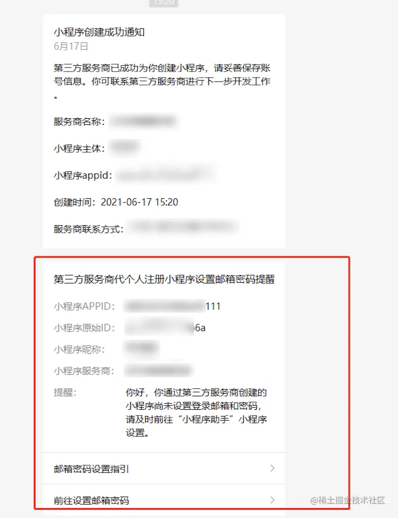The width and height of the screenshot is (398, 518).
Task: Click the blurred 服务商名称 value
Action: tap(143, 121)
